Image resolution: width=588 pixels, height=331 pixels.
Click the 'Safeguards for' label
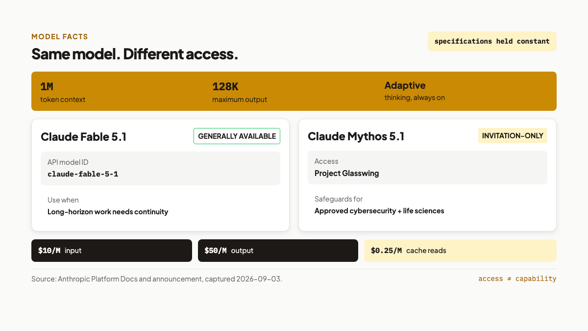[339, 199]
